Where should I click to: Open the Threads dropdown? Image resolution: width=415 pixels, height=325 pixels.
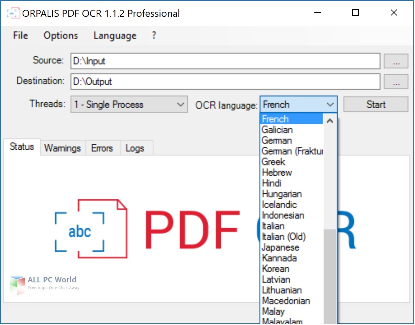coord(129,105)
